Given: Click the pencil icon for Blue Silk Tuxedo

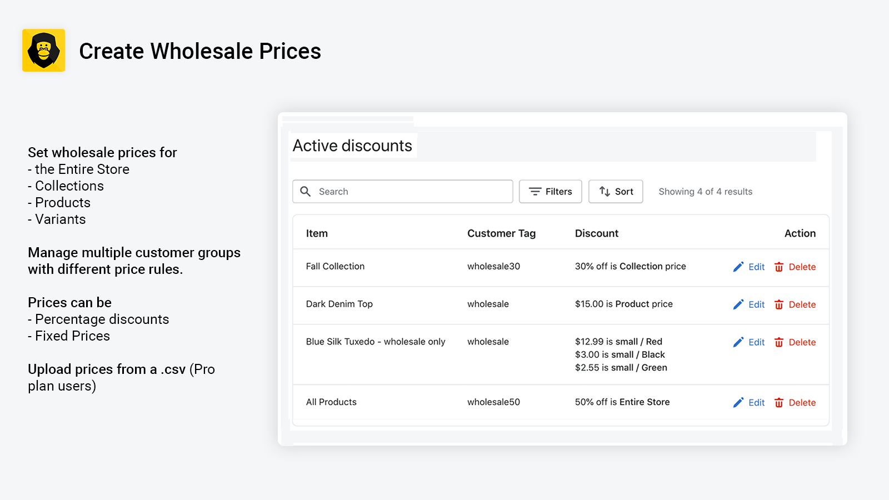Looking at the screenshot, I should (x=738, y=342).
